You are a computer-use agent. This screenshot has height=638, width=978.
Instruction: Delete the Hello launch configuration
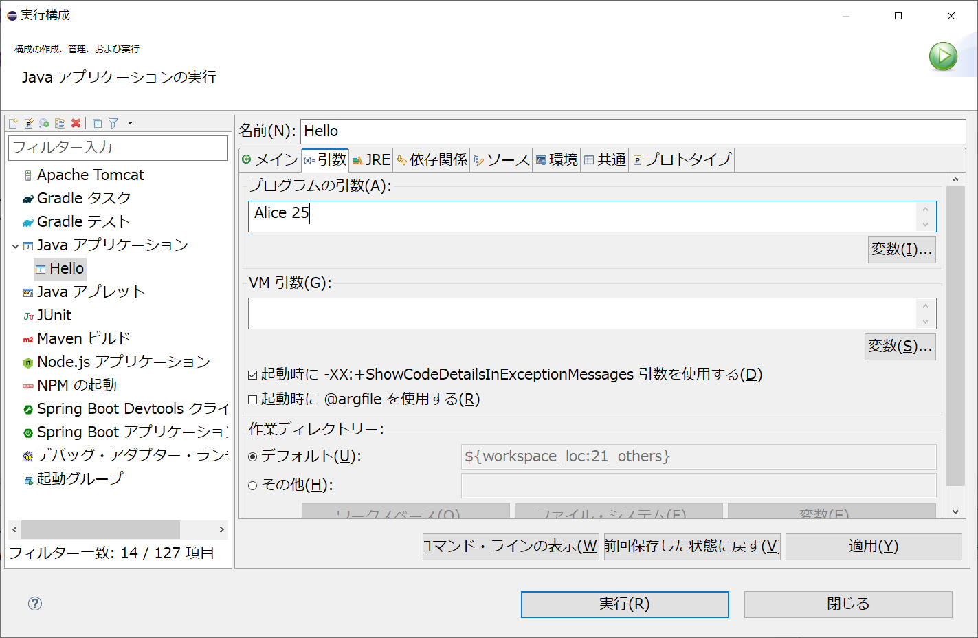(x=76, y=123)
